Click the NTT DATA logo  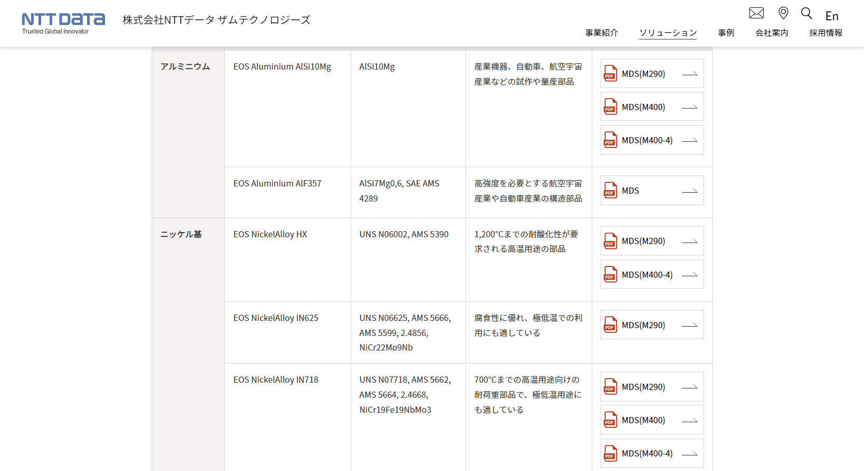[63, 20]
